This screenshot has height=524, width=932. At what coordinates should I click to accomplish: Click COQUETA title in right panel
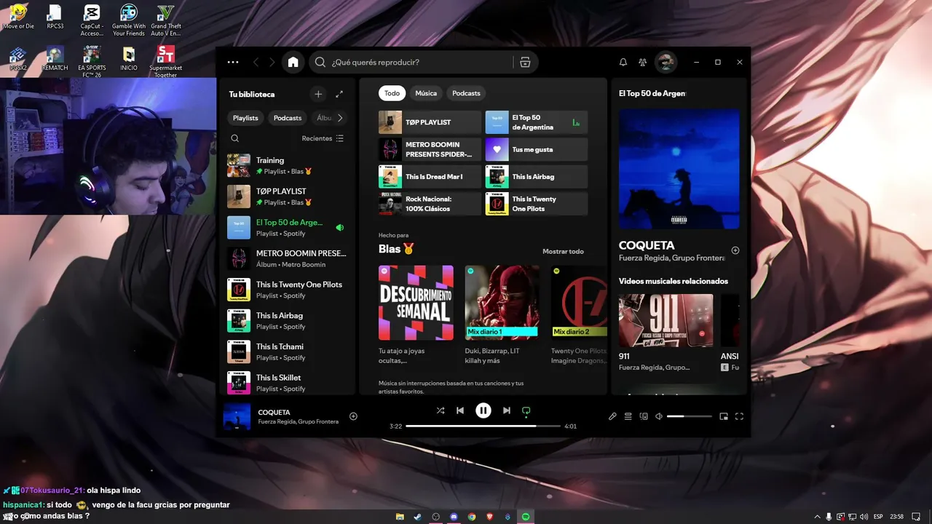click(647, 245)
